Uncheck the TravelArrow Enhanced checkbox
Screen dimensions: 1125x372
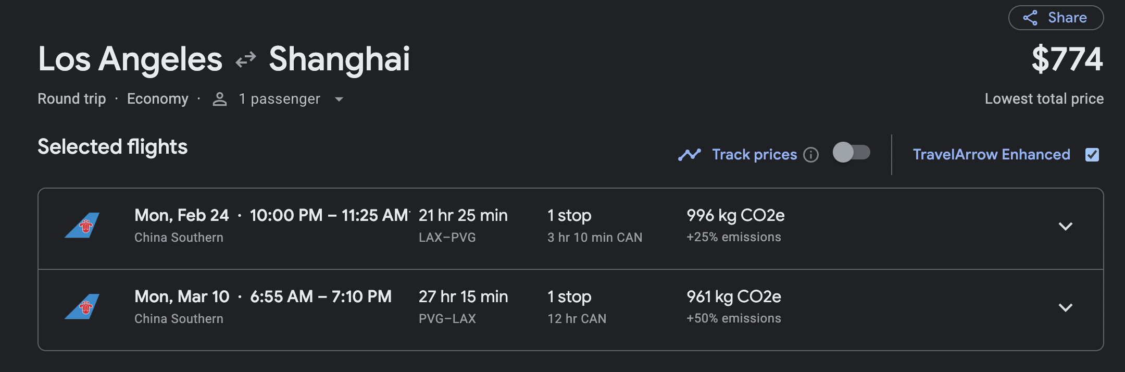pyautogui.click(x=1092, y=155)
